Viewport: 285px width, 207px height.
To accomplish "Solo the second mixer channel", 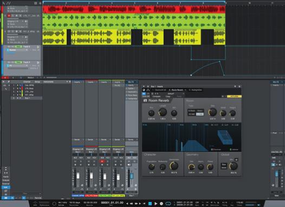I will point(94,161).
